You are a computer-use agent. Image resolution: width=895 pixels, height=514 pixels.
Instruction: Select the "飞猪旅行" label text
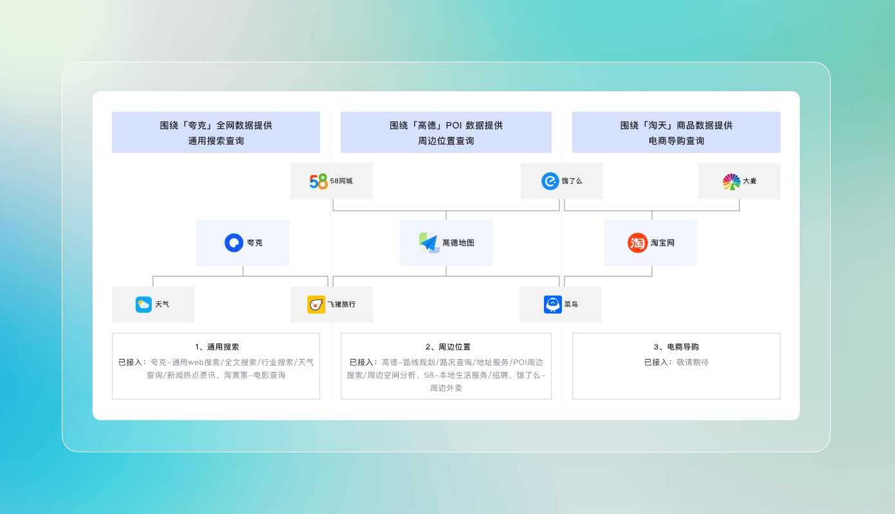341,305
